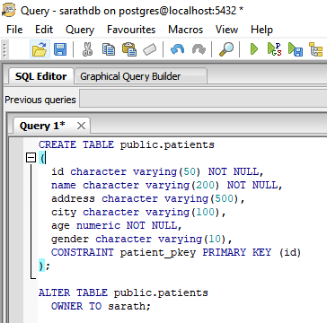The width and height of the screenshot is (327, 323).
Task: Collapse the CREATE TABLE code block
Action: pos(31,158)
